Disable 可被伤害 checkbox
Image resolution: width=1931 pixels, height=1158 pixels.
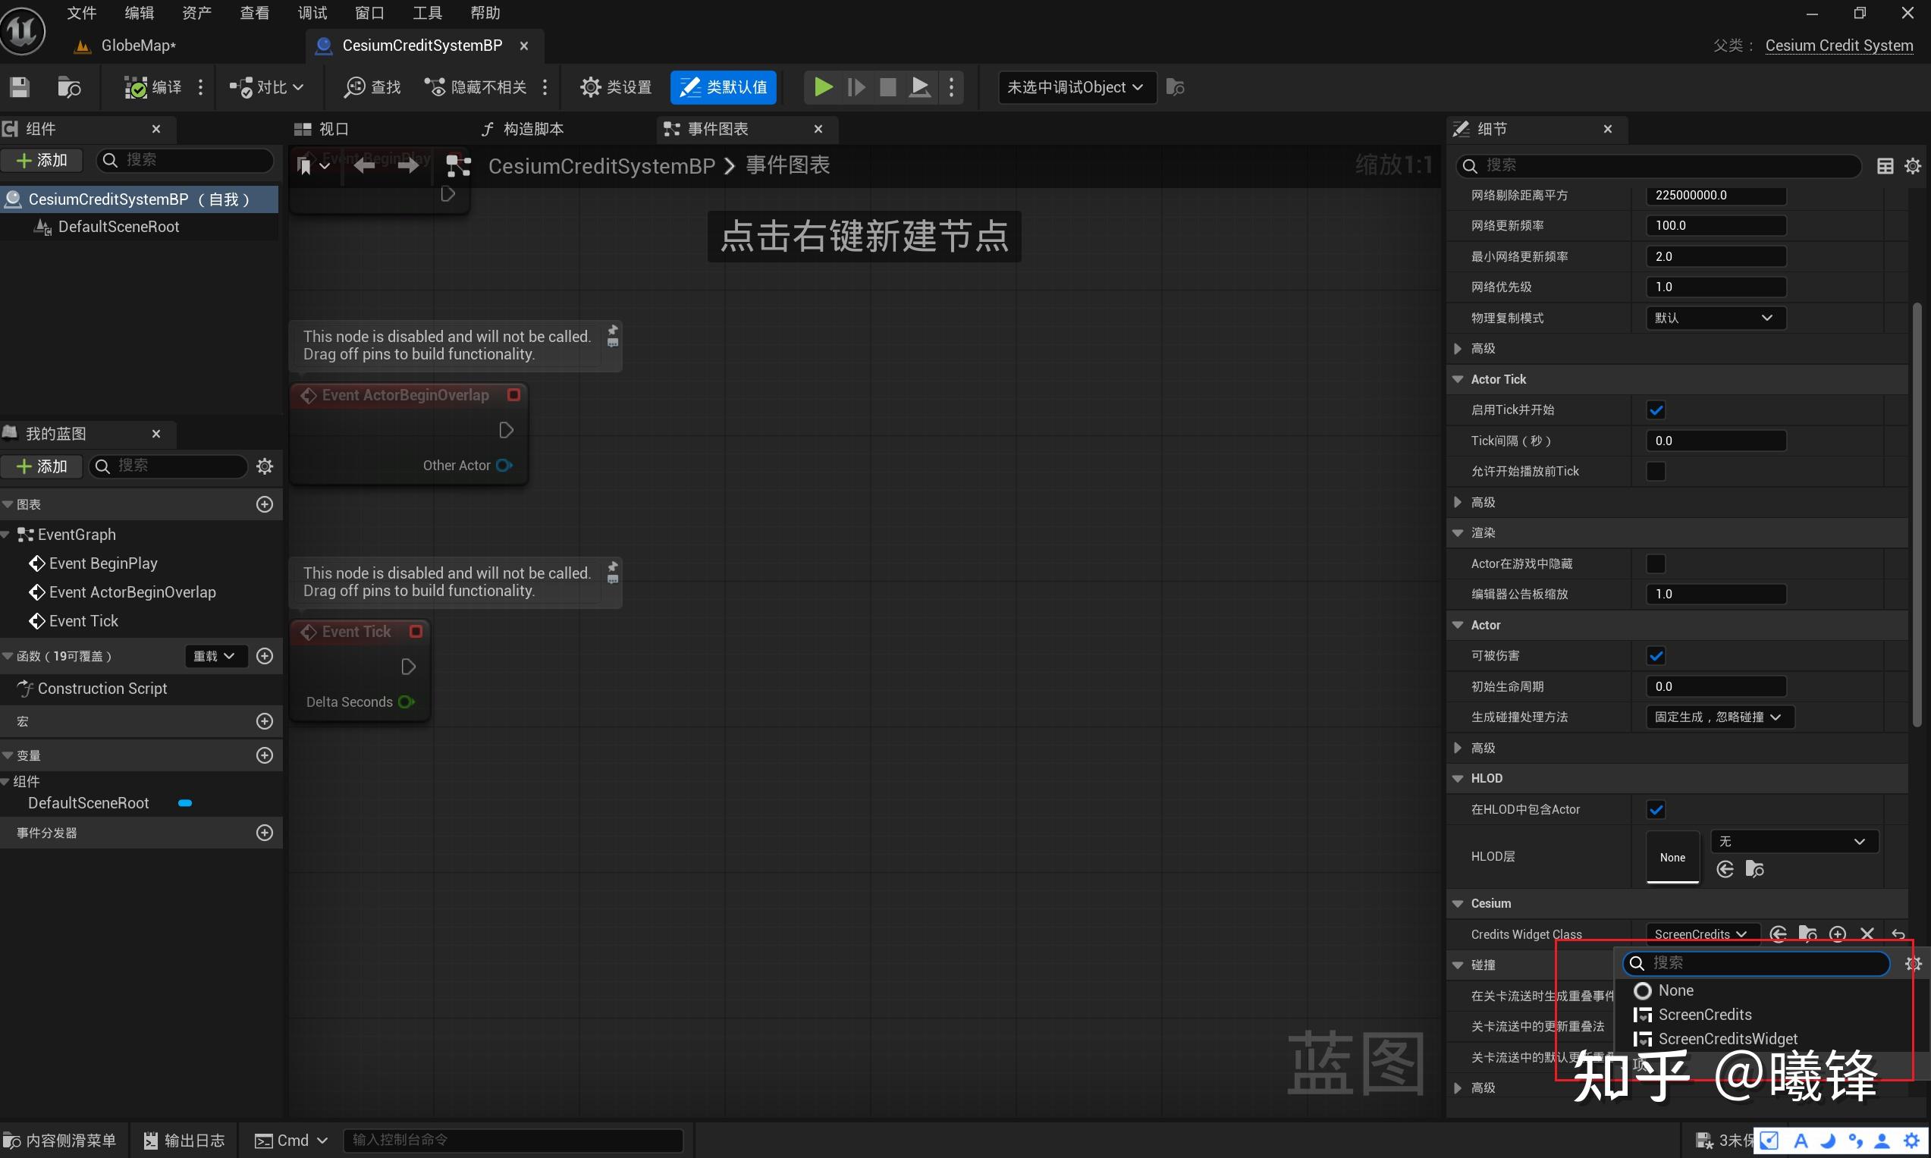tap(1656, 655)
